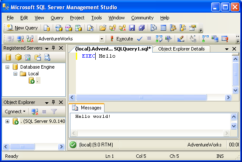Click Include Client Statistics icon
Image resolution: width=242 pixels, height=162 pixels.
coord(215,39)
